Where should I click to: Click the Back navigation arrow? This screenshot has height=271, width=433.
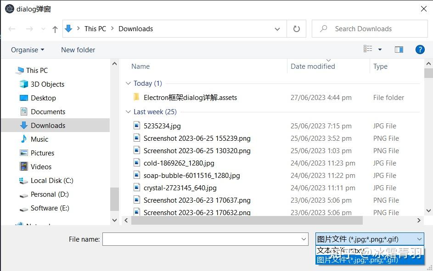(12, 29)
